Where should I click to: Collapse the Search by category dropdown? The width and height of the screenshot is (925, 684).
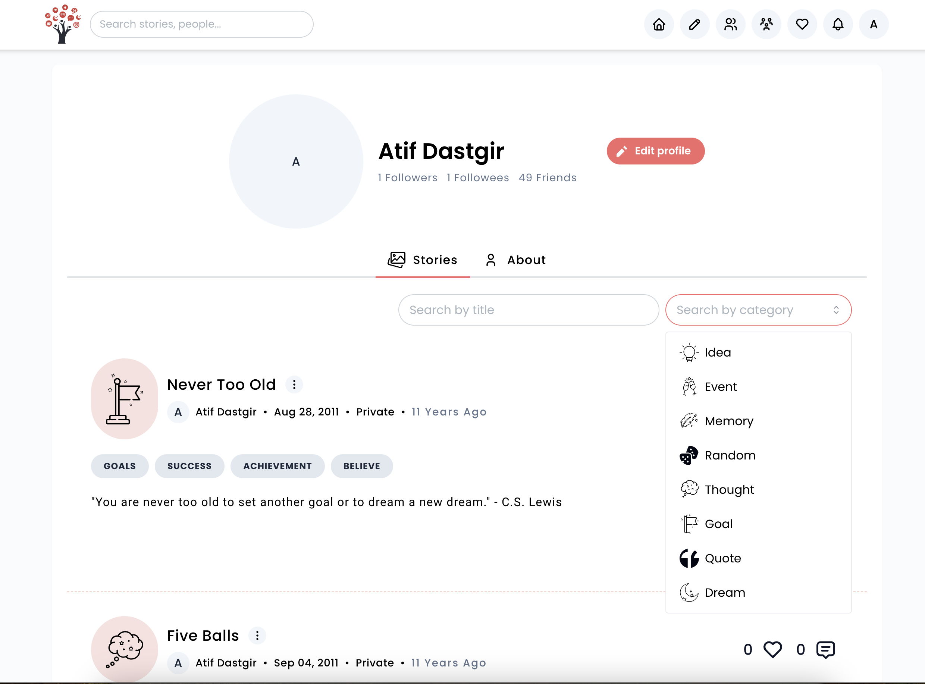point(758,310)
